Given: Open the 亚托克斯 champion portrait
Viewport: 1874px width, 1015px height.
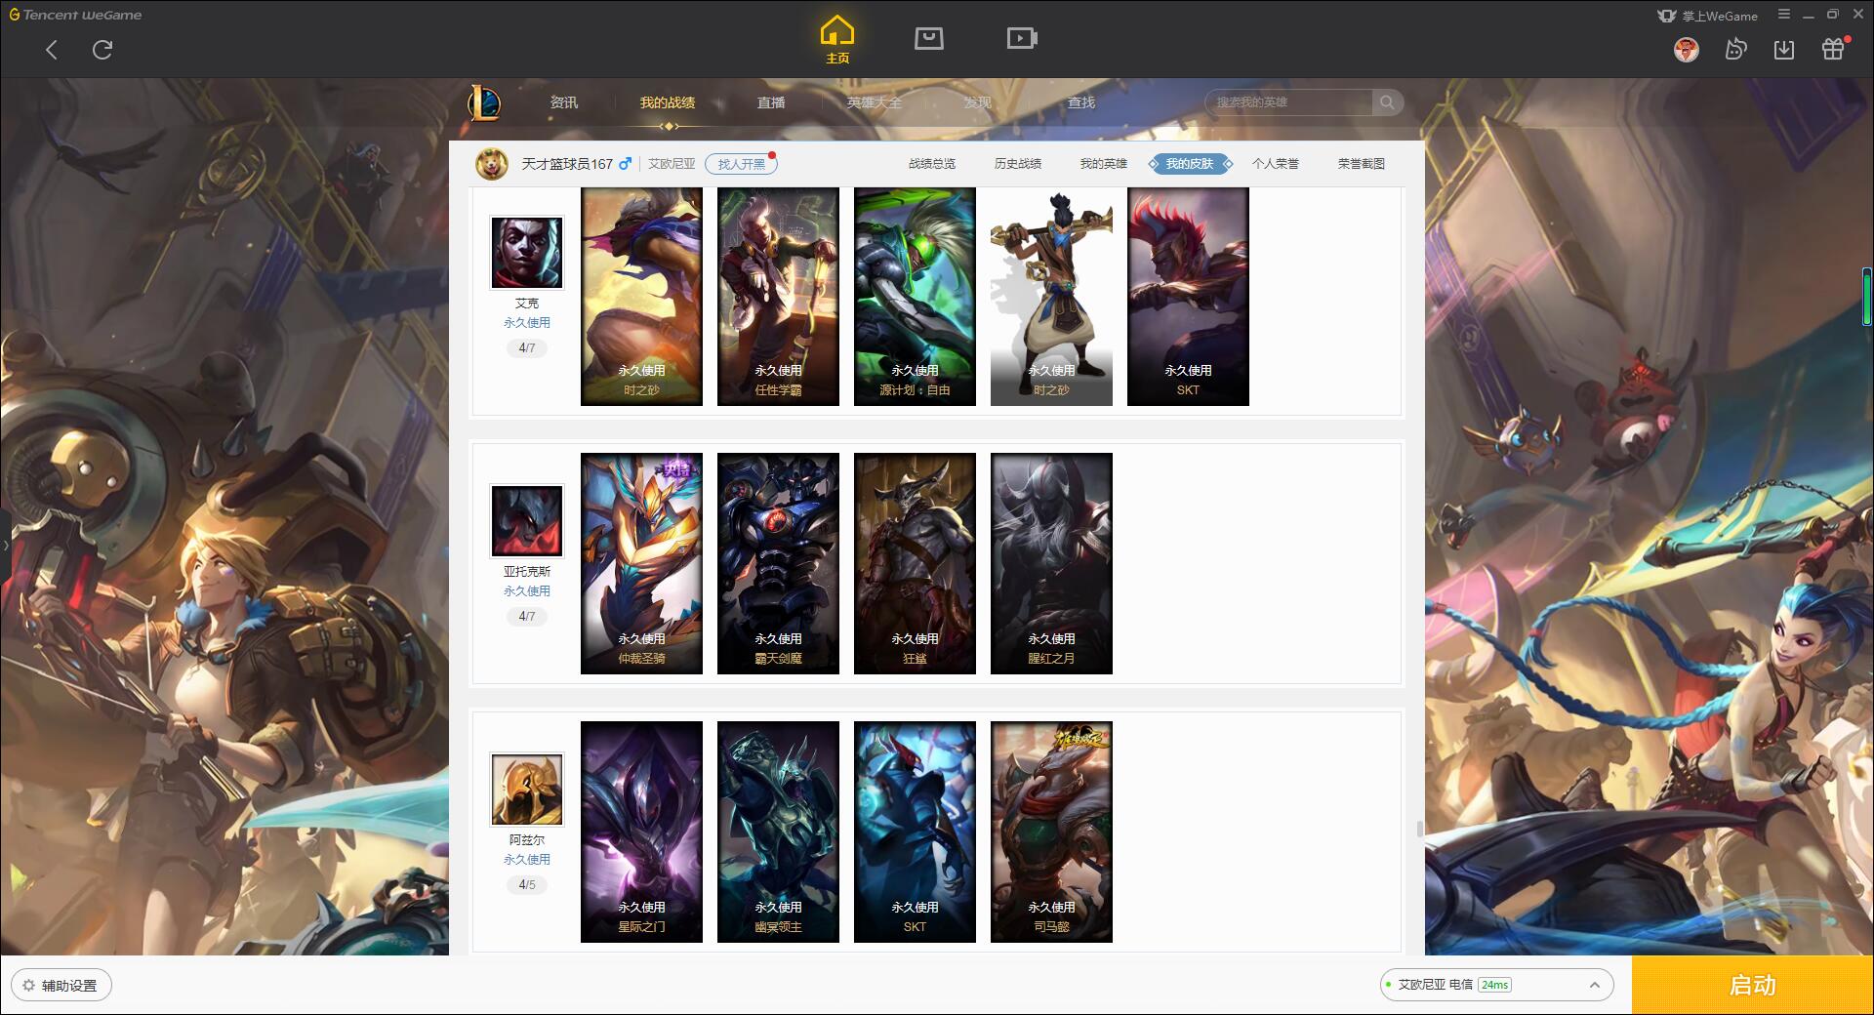Looking at the screenshot, I should [527, 521].
